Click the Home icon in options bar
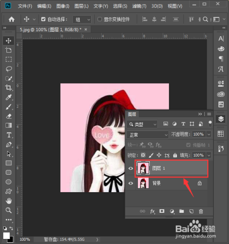 [11, 19]
